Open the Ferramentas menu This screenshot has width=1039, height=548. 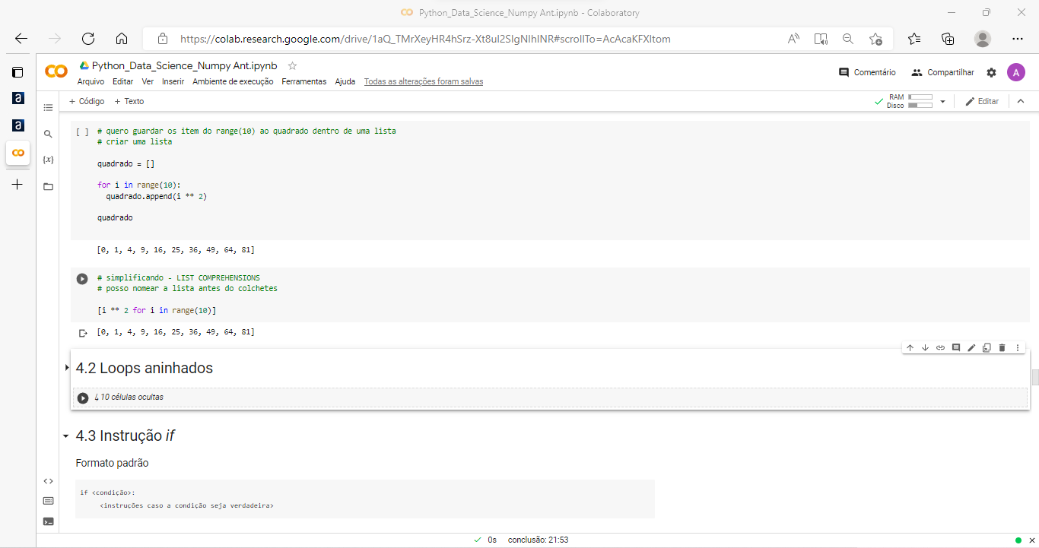pos(303,81)
